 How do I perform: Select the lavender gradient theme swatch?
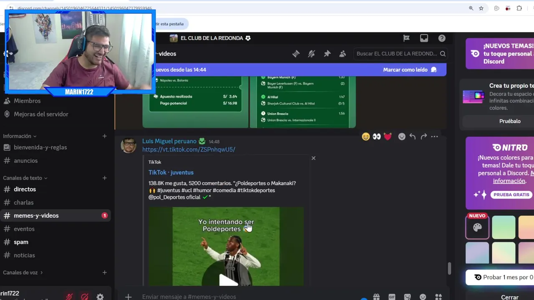point(477,253)
